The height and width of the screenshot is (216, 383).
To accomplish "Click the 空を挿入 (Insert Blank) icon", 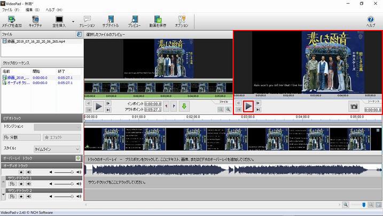I will pyautogui.click(x=59, y=21).
